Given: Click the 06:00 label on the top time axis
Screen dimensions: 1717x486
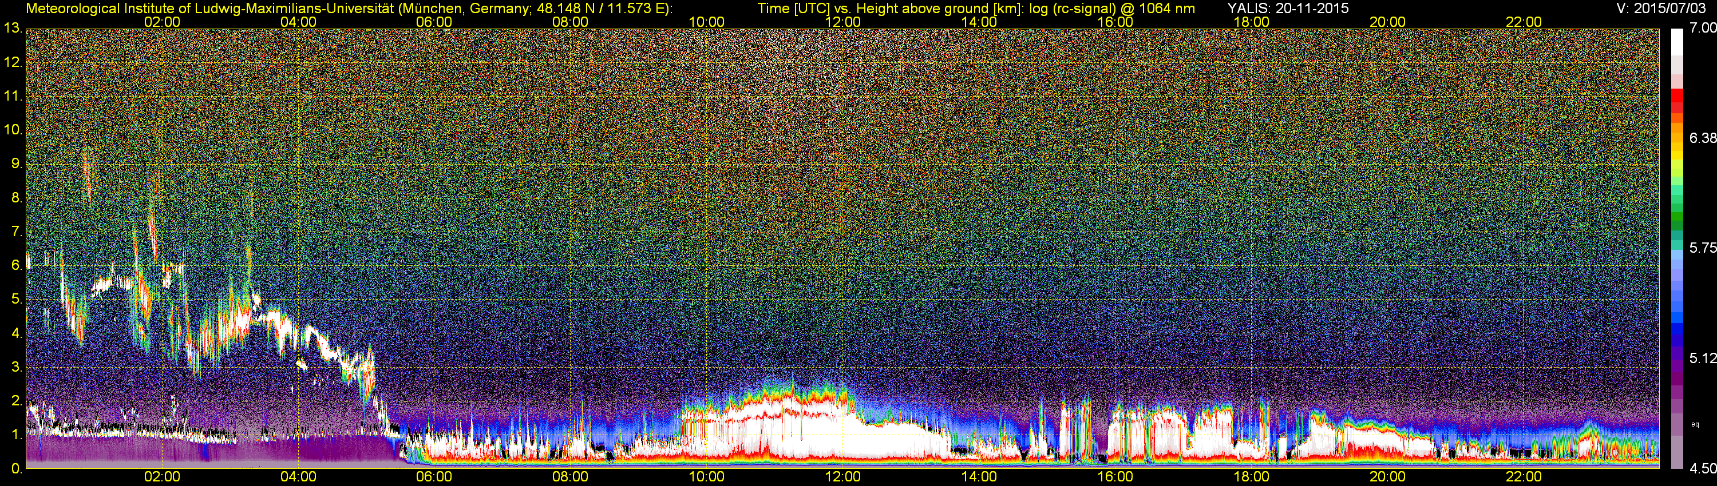Looking at the screenshot, I should click(x=434, y=22).
